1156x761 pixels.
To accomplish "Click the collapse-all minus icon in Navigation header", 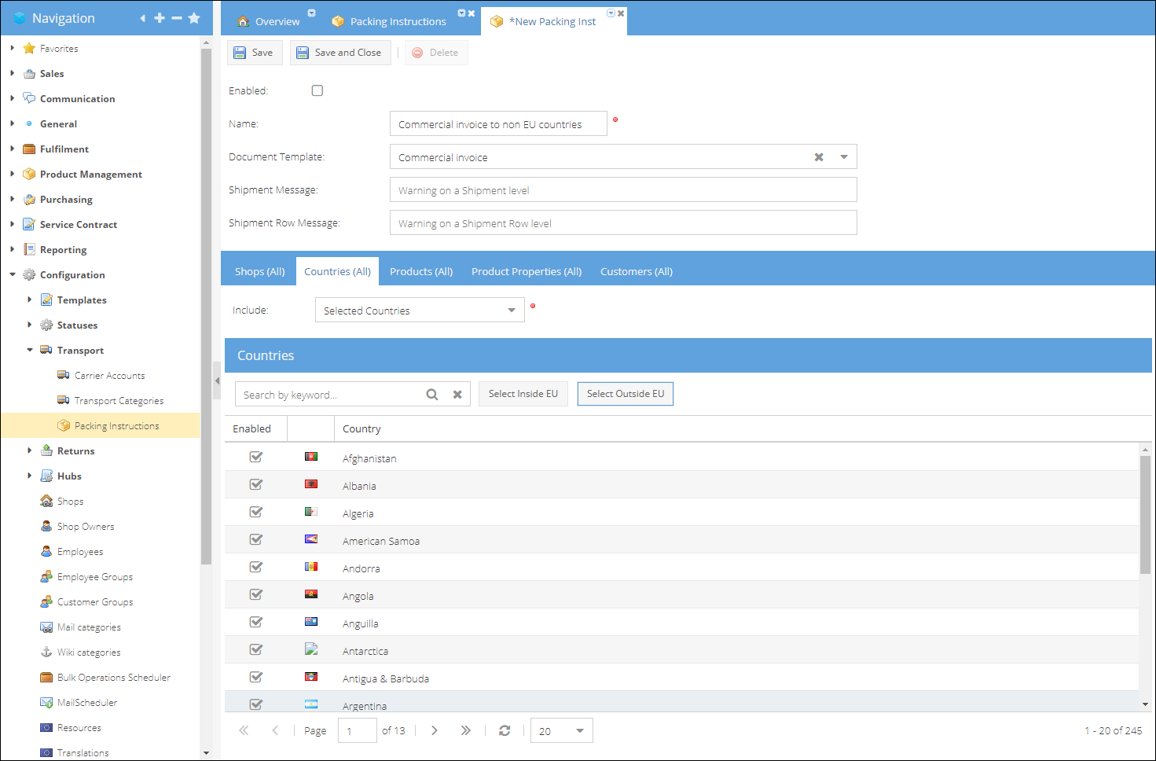I will point(177,18).
